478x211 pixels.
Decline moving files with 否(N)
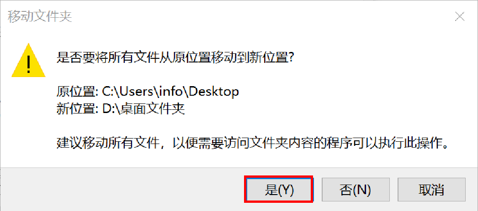[356, 189]
